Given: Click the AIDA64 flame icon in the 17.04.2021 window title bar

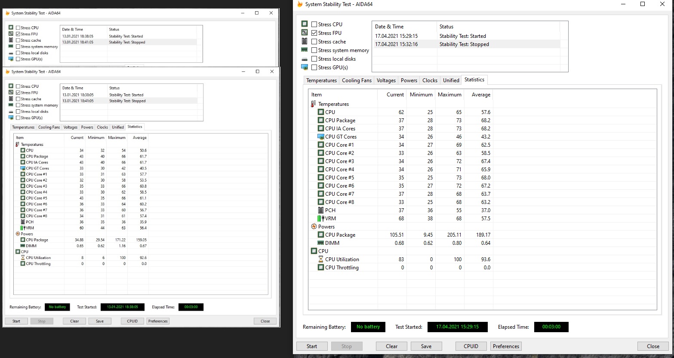Looking at the screenshot, I should click(x=300, y=4).
